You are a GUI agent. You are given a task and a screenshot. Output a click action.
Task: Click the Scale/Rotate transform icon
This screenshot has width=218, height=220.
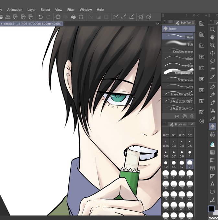pyautogui.click(x=81, y=17)
